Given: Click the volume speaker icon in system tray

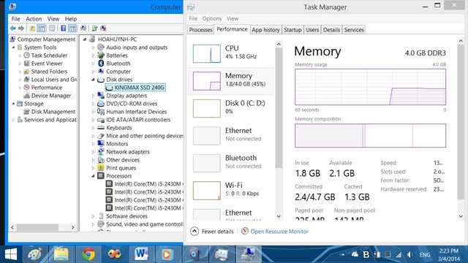Looking at the screenshot, I should point(409,254).
